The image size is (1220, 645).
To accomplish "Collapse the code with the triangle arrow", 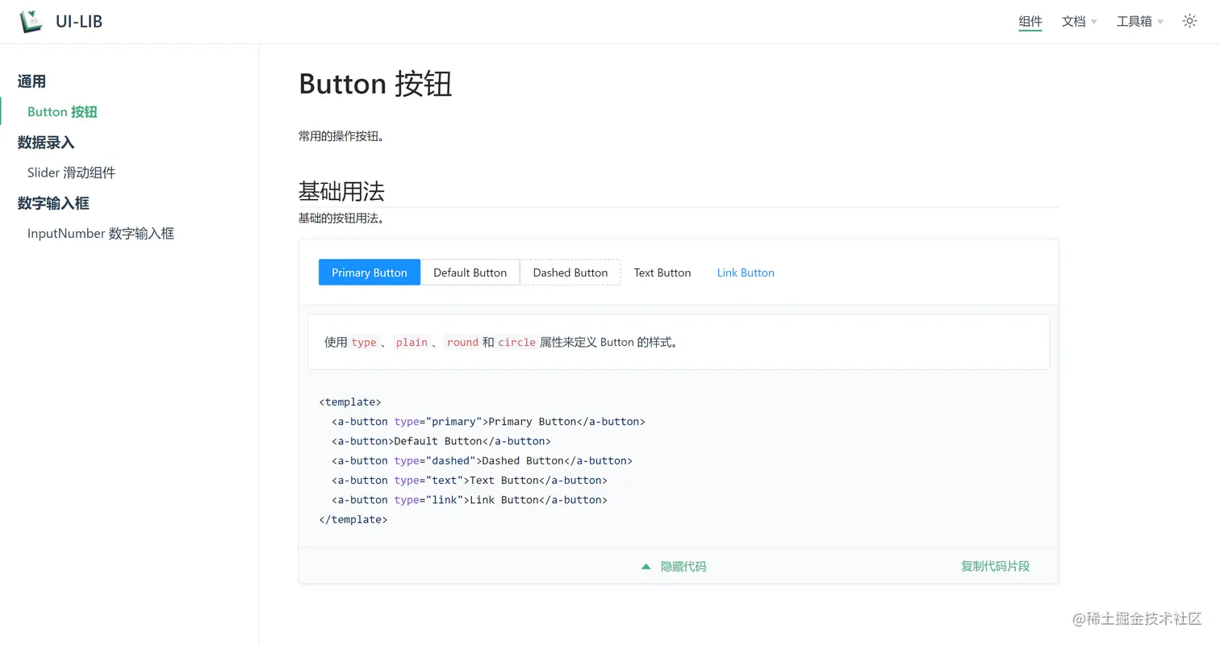I will click(x=646, y=566).
